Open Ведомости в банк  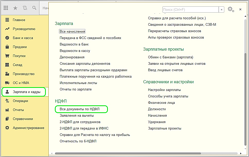pos(74,44)
